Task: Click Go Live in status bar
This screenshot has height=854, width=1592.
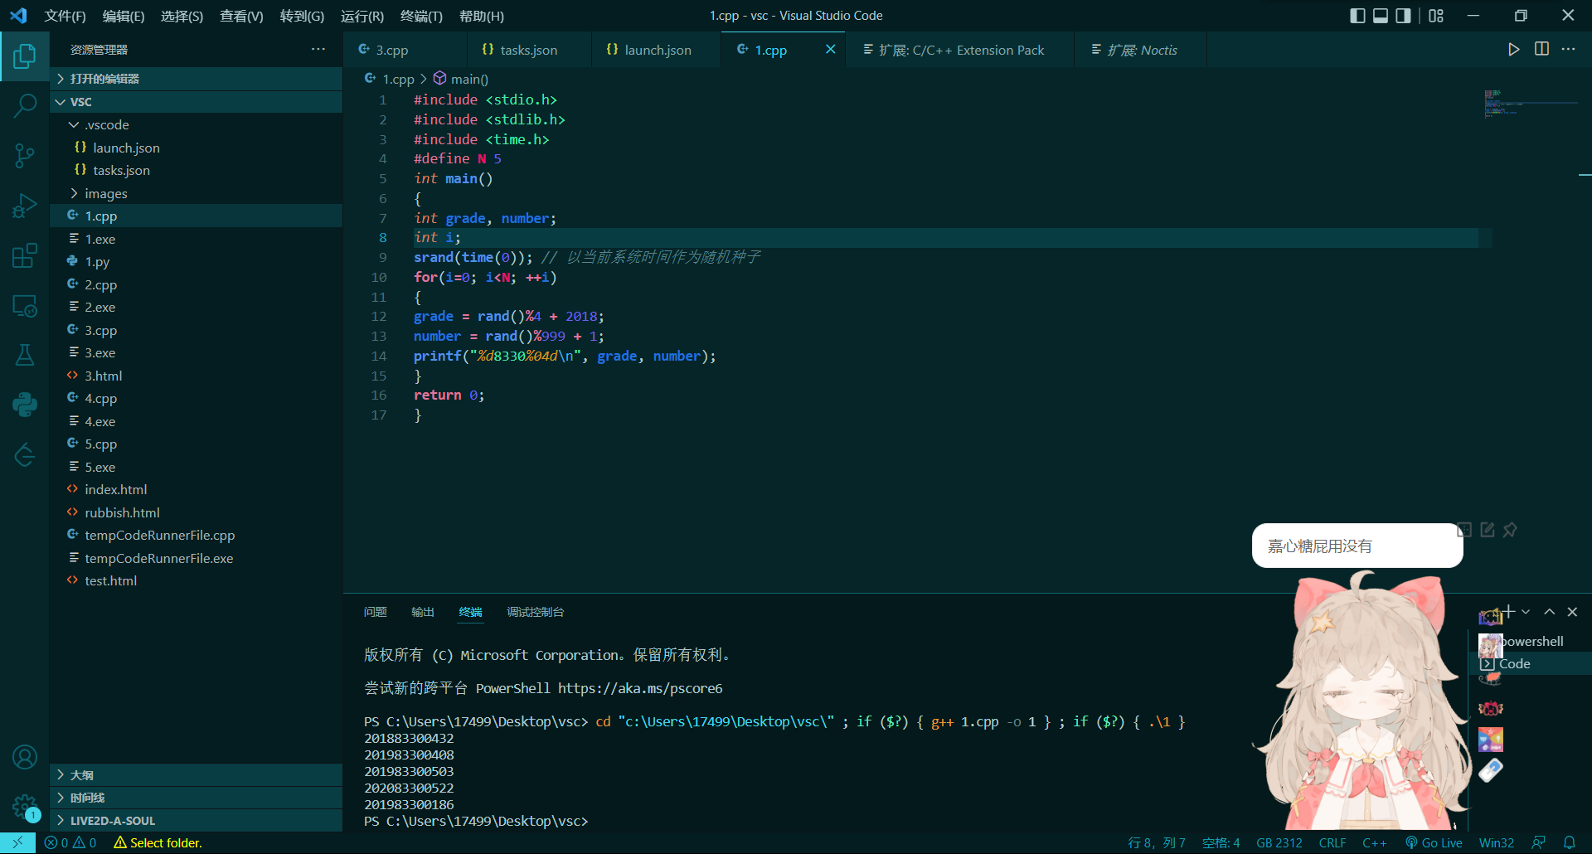Action: click(x=1434, y=842)
